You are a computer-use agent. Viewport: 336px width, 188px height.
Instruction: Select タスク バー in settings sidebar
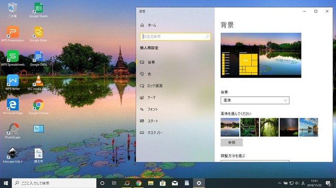(x=175, y=133)
